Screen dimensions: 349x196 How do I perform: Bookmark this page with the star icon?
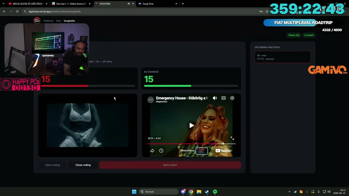(267, 11)
